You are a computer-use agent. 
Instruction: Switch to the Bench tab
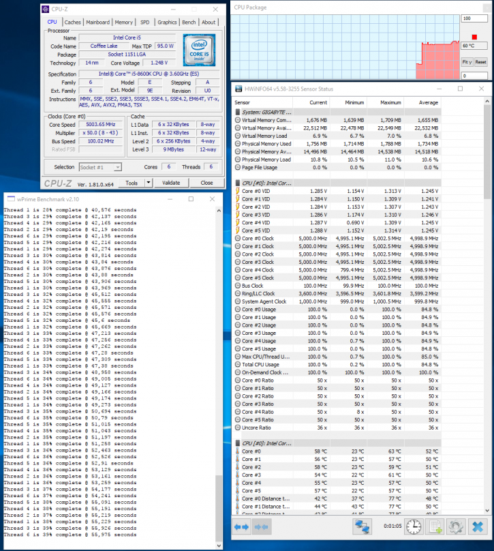pyautogui.click(x=189, y=22)
